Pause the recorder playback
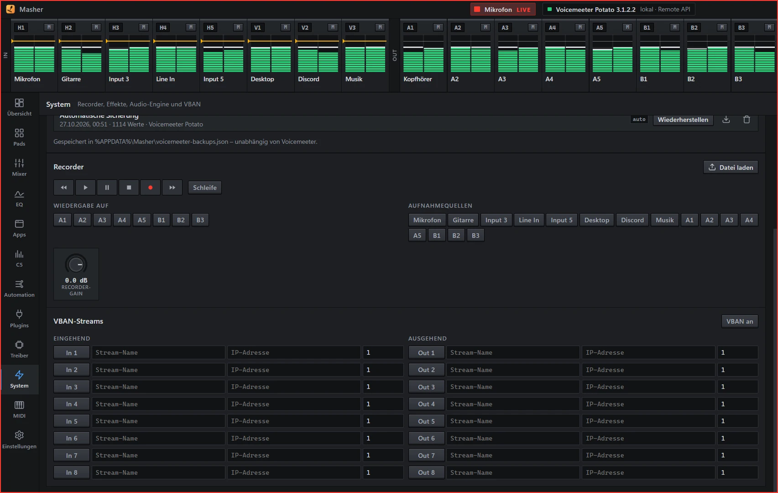 tap(107, 188)
